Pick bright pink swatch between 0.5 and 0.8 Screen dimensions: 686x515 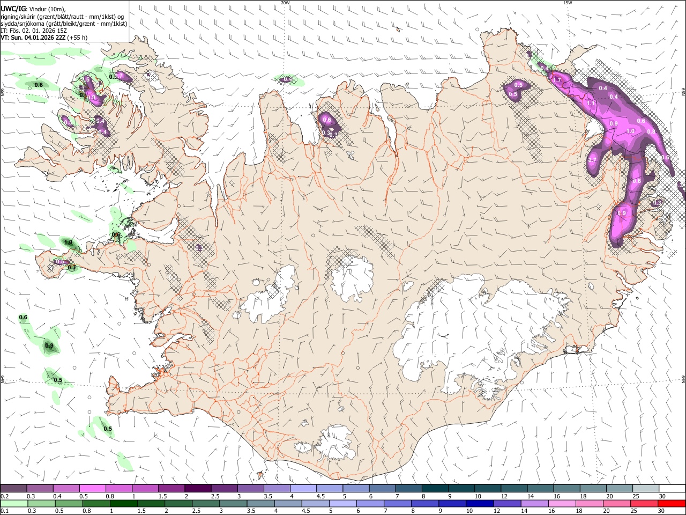pos(92,489)
